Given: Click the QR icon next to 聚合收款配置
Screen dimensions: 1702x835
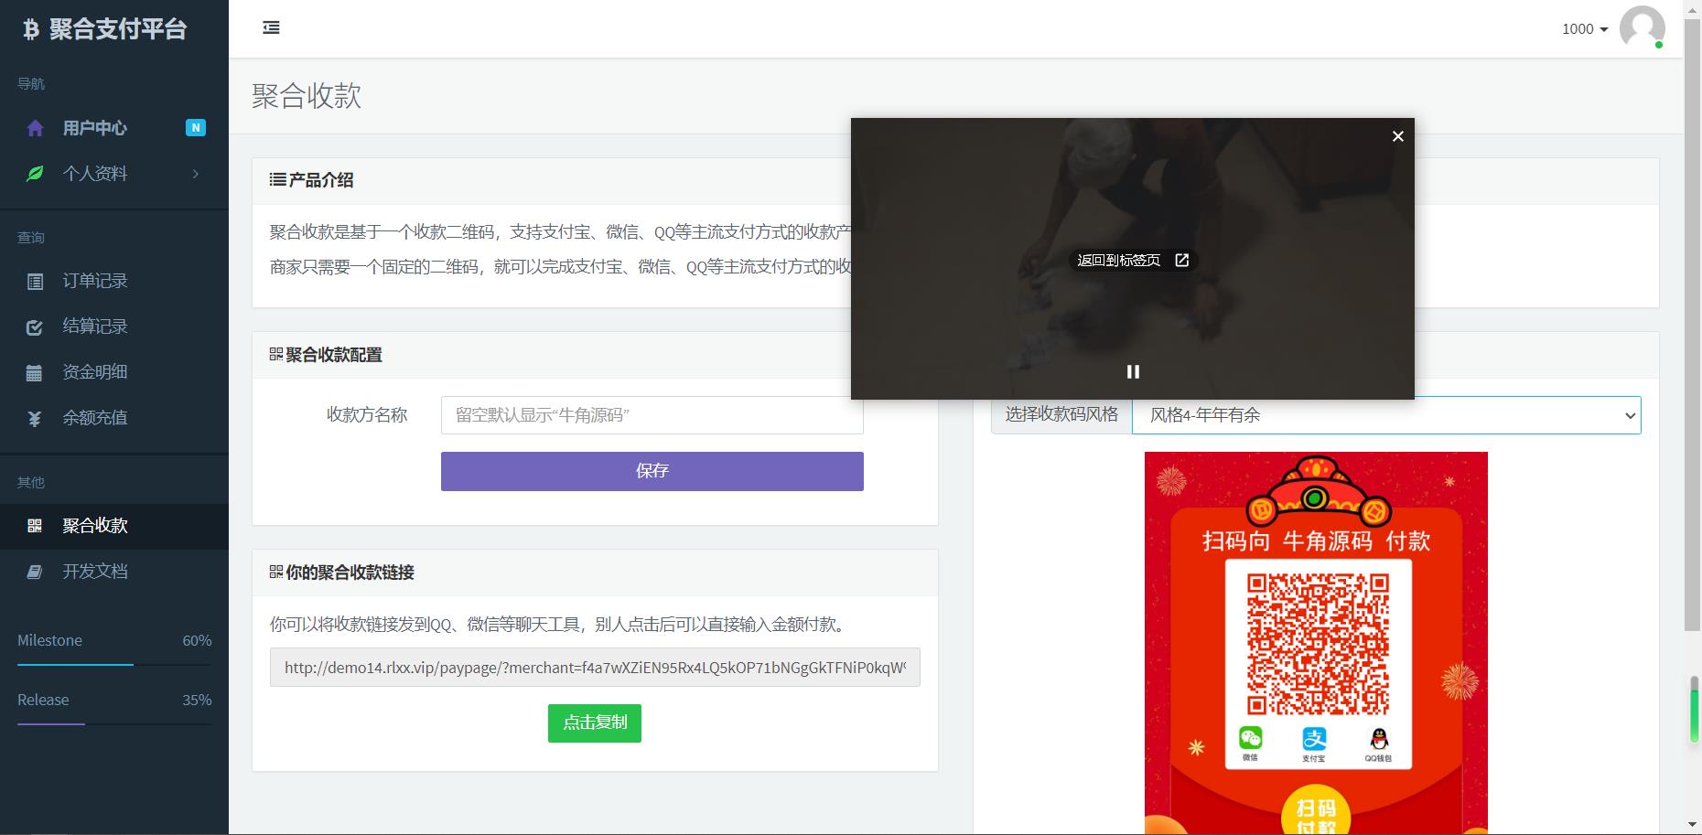Looking at the screenshot, I should coord(275,354).
